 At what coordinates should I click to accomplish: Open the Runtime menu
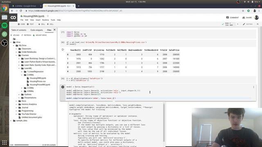(45, 20)
